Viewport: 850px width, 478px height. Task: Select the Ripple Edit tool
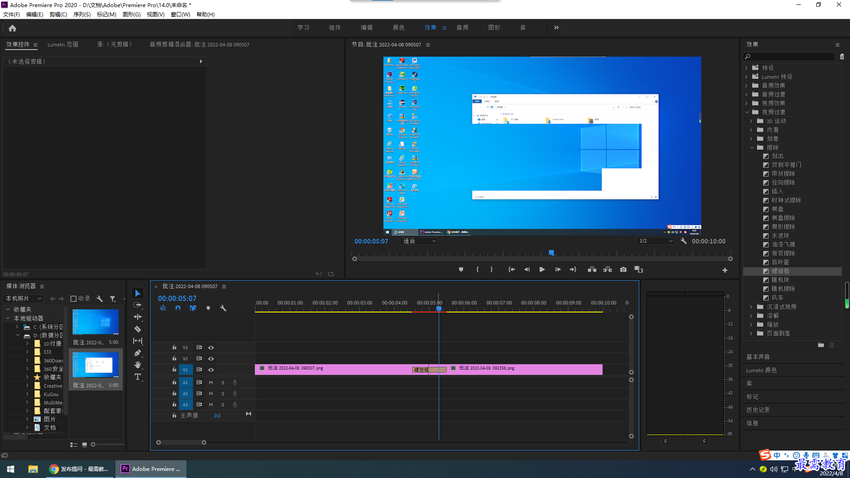pos(138,317)
